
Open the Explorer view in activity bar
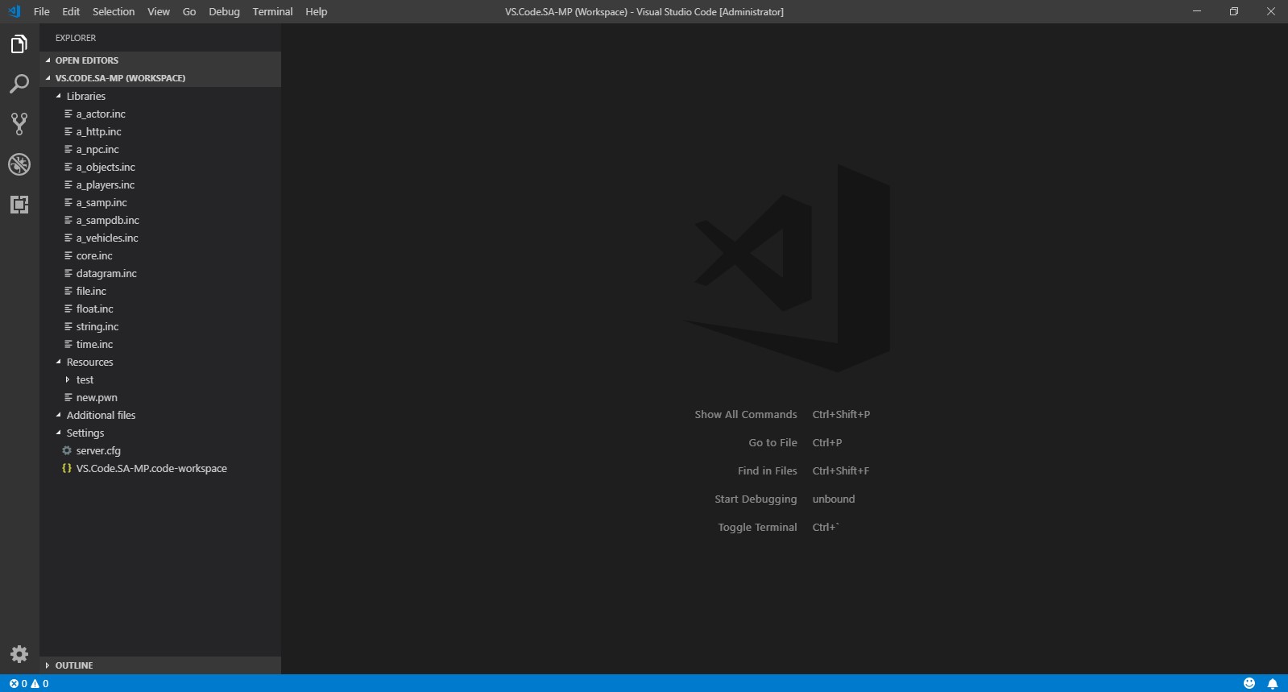pyautogui.click(x=19, y=44)
